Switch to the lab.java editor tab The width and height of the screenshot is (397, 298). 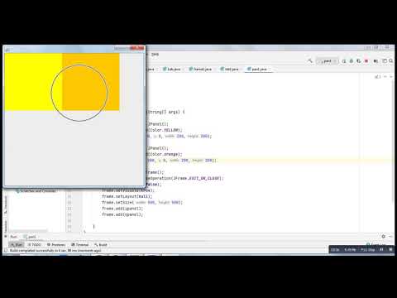[174, 69]
